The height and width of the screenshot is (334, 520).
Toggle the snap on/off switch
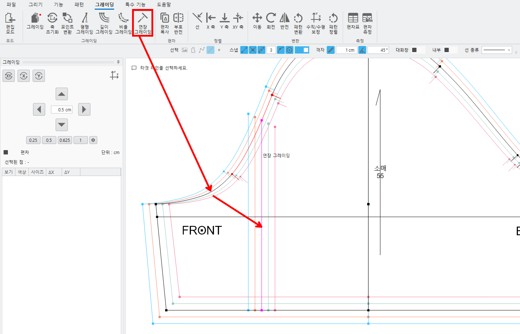302,50
